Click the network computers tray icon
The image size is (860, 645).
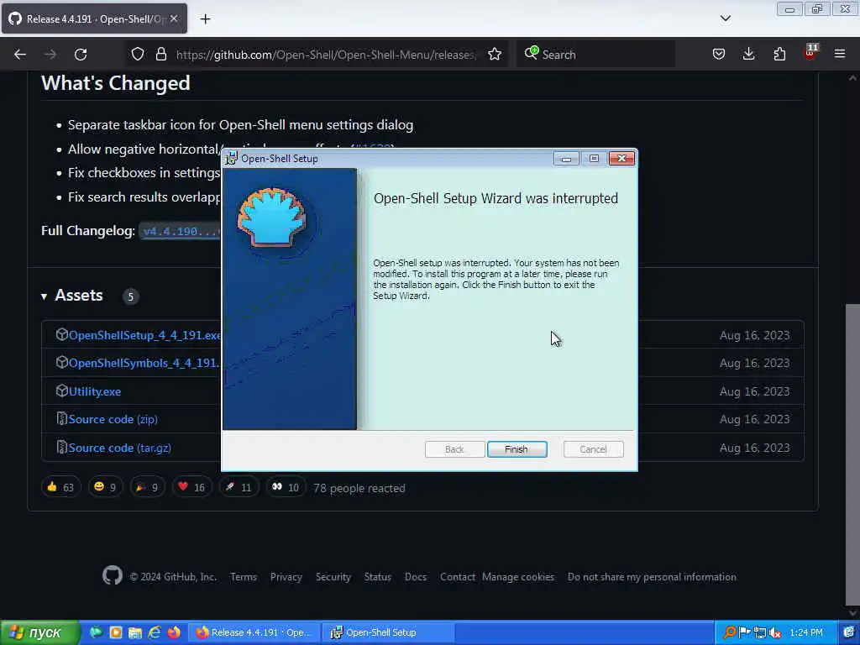[x=759, y=633]
